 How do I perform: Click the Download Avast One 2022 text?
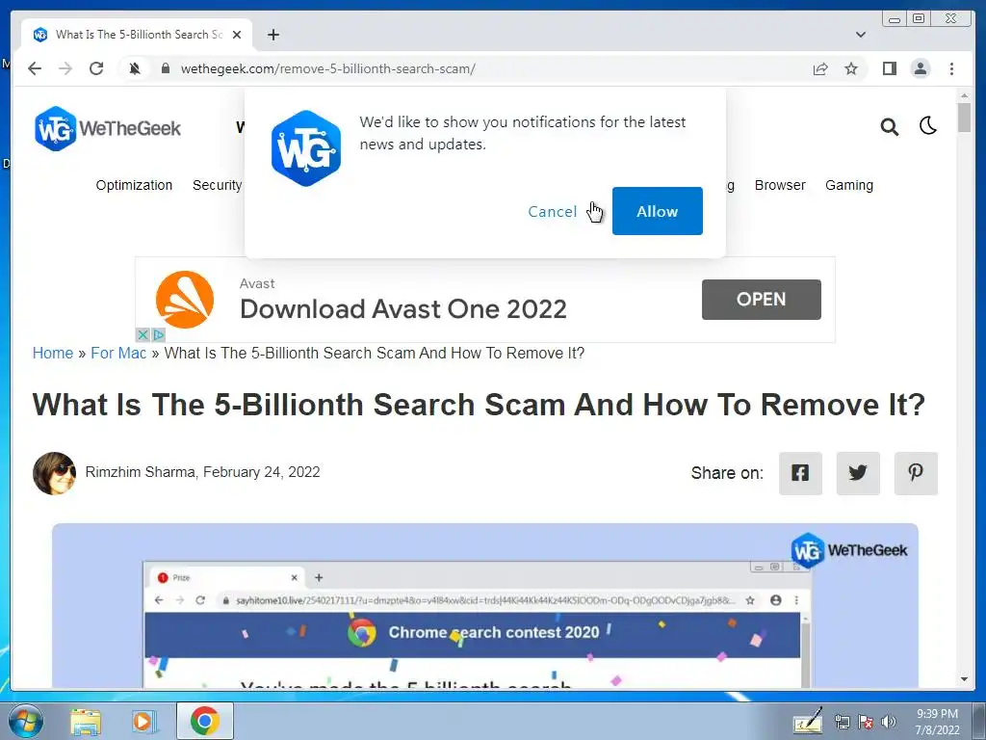403,309
